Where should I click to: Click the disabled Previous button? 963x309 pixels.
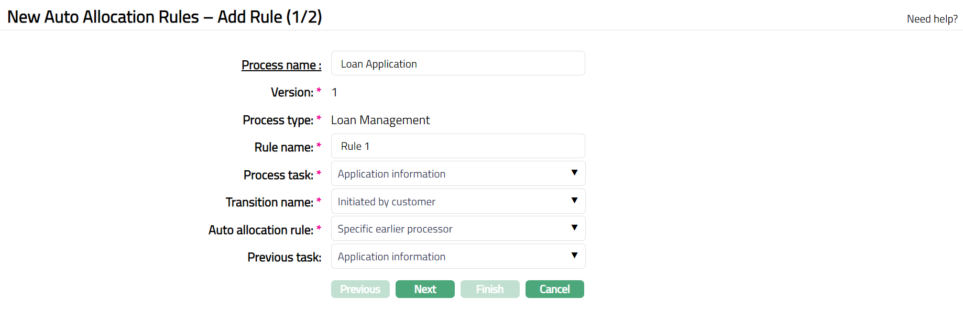point(360,289)
